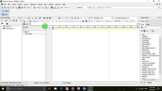Pin the Navigator panel

click(43, 27)
